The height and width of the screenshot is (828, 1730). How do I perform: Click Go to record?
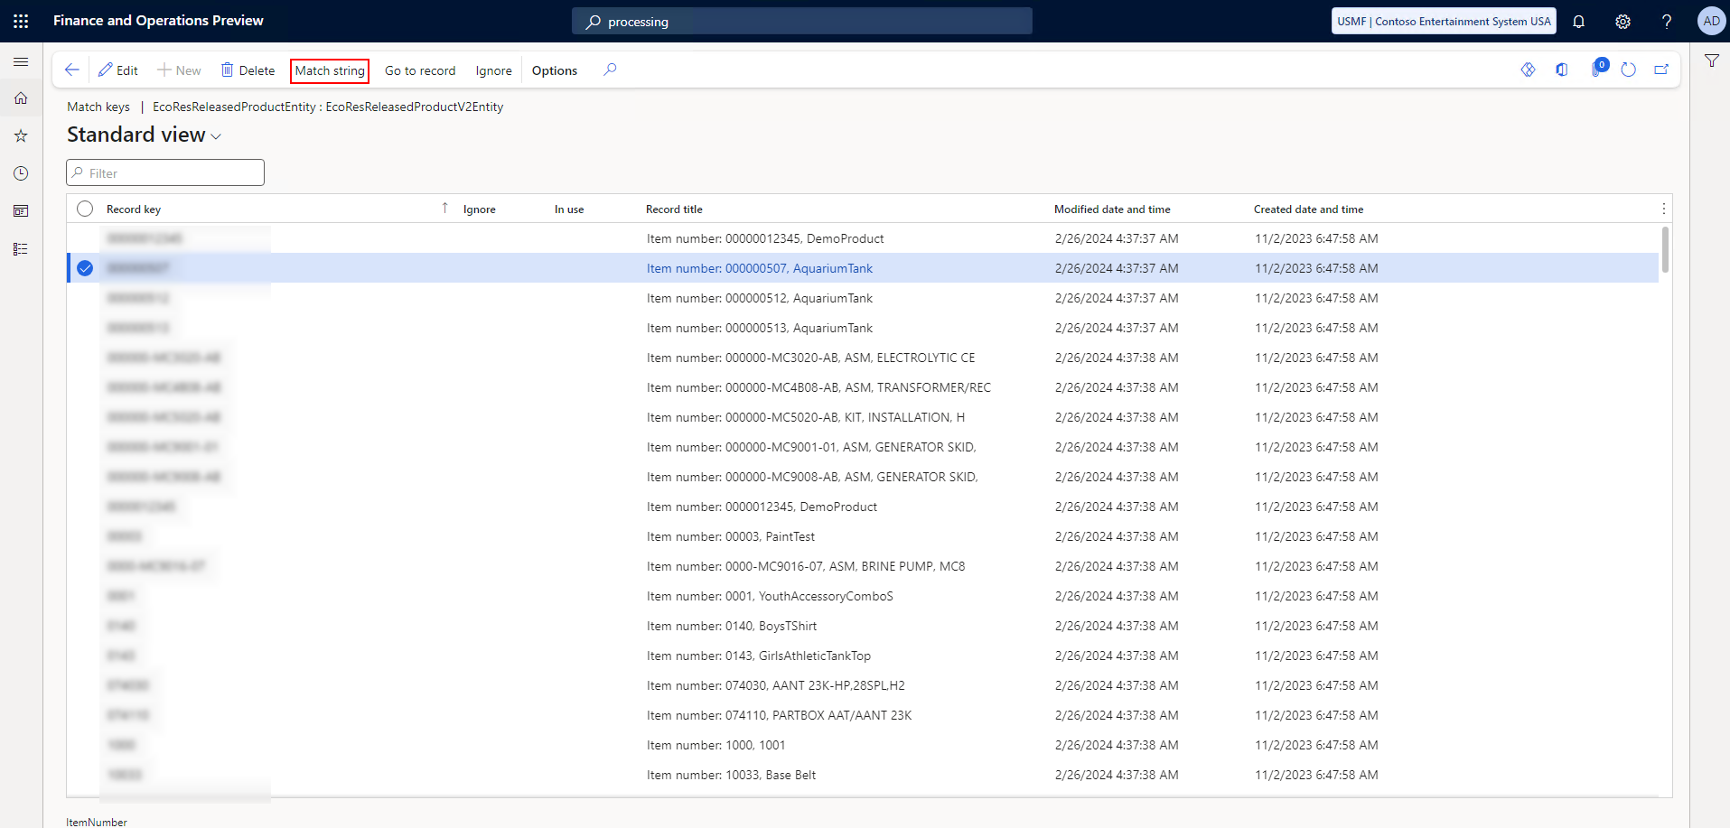pos(420,70)
